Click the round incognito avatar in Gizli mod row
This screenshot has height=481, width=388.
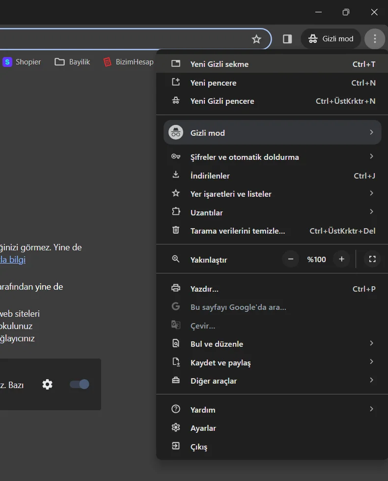click(176, 132)
